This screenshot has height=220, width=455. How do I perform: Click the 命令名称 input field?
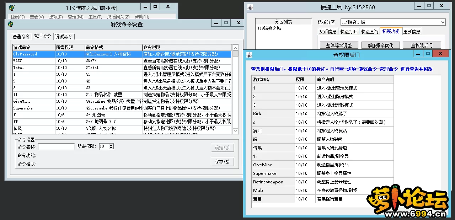point(56,146)
